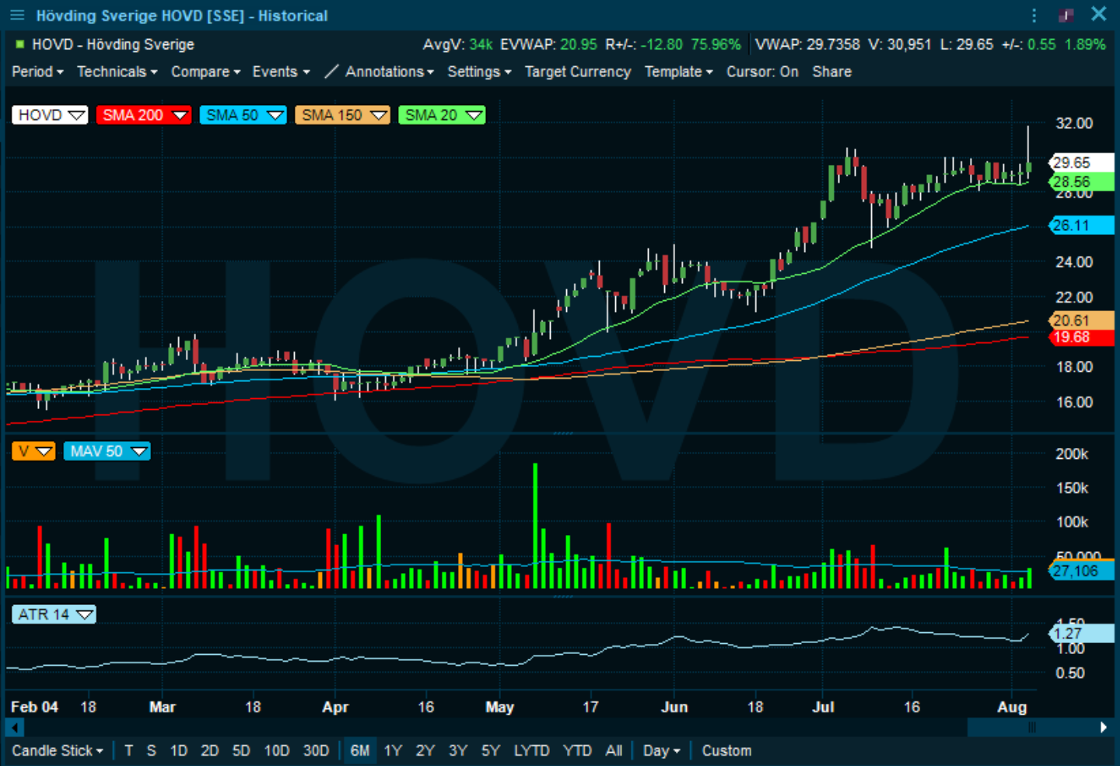Click the scrollbar left arrow
Screen dimensions: 1120x766
click(14, 727)
